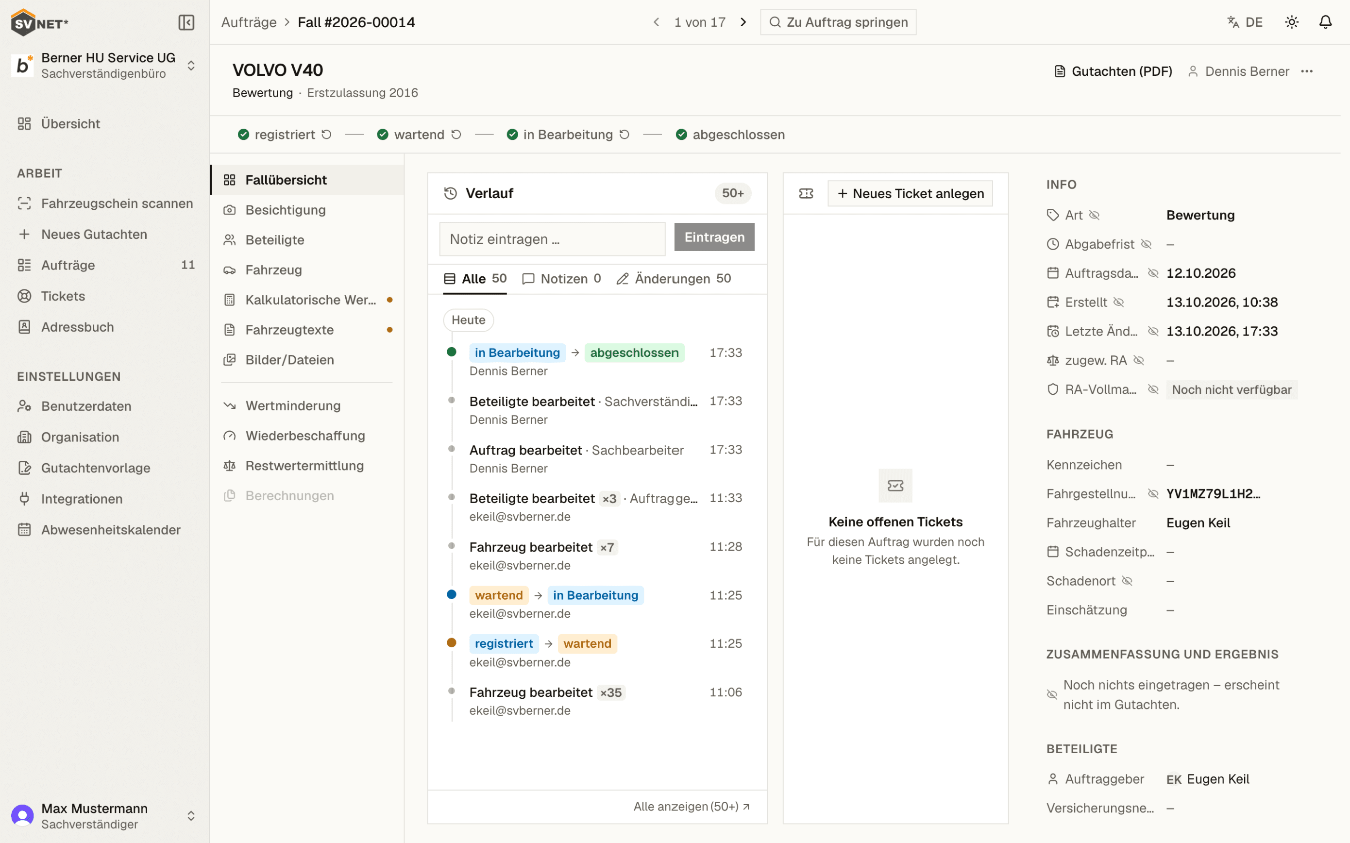1350x843 pixels.
Task: Click Aufträge breadcrumb link
Action: coord(249,22)
